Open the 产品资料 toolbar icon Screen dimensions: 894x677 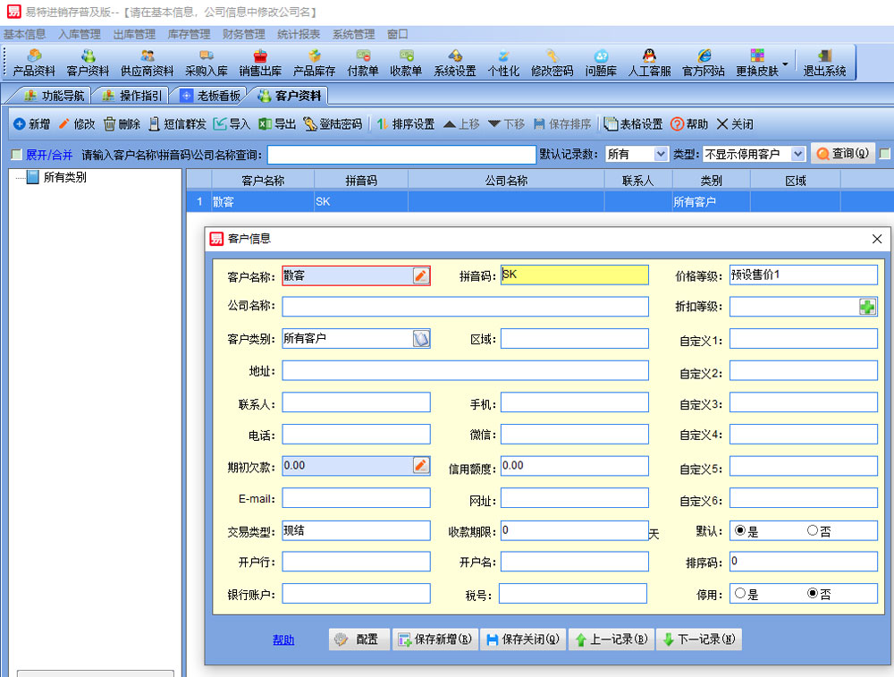click(x=34, y=62)
